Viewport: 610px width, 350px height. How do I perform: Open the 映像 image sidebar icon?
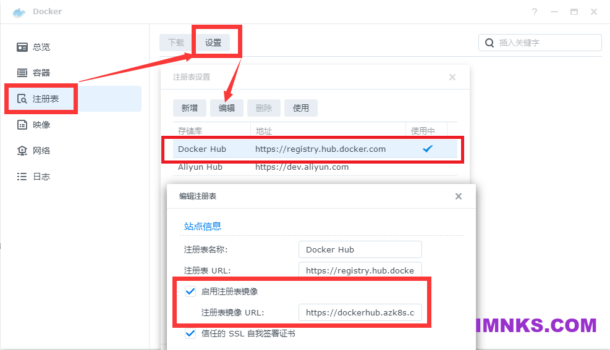(22, 125)
